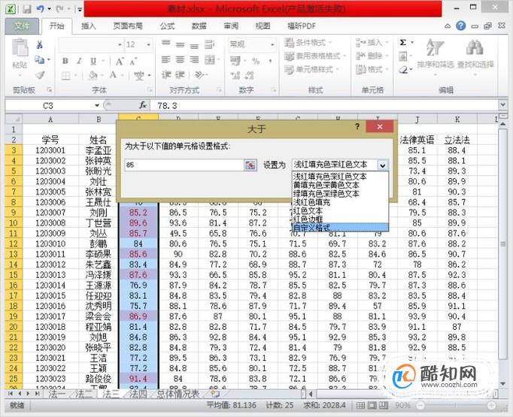Click the increase decimal icon

pyautogui.click(x=235, y=75)
